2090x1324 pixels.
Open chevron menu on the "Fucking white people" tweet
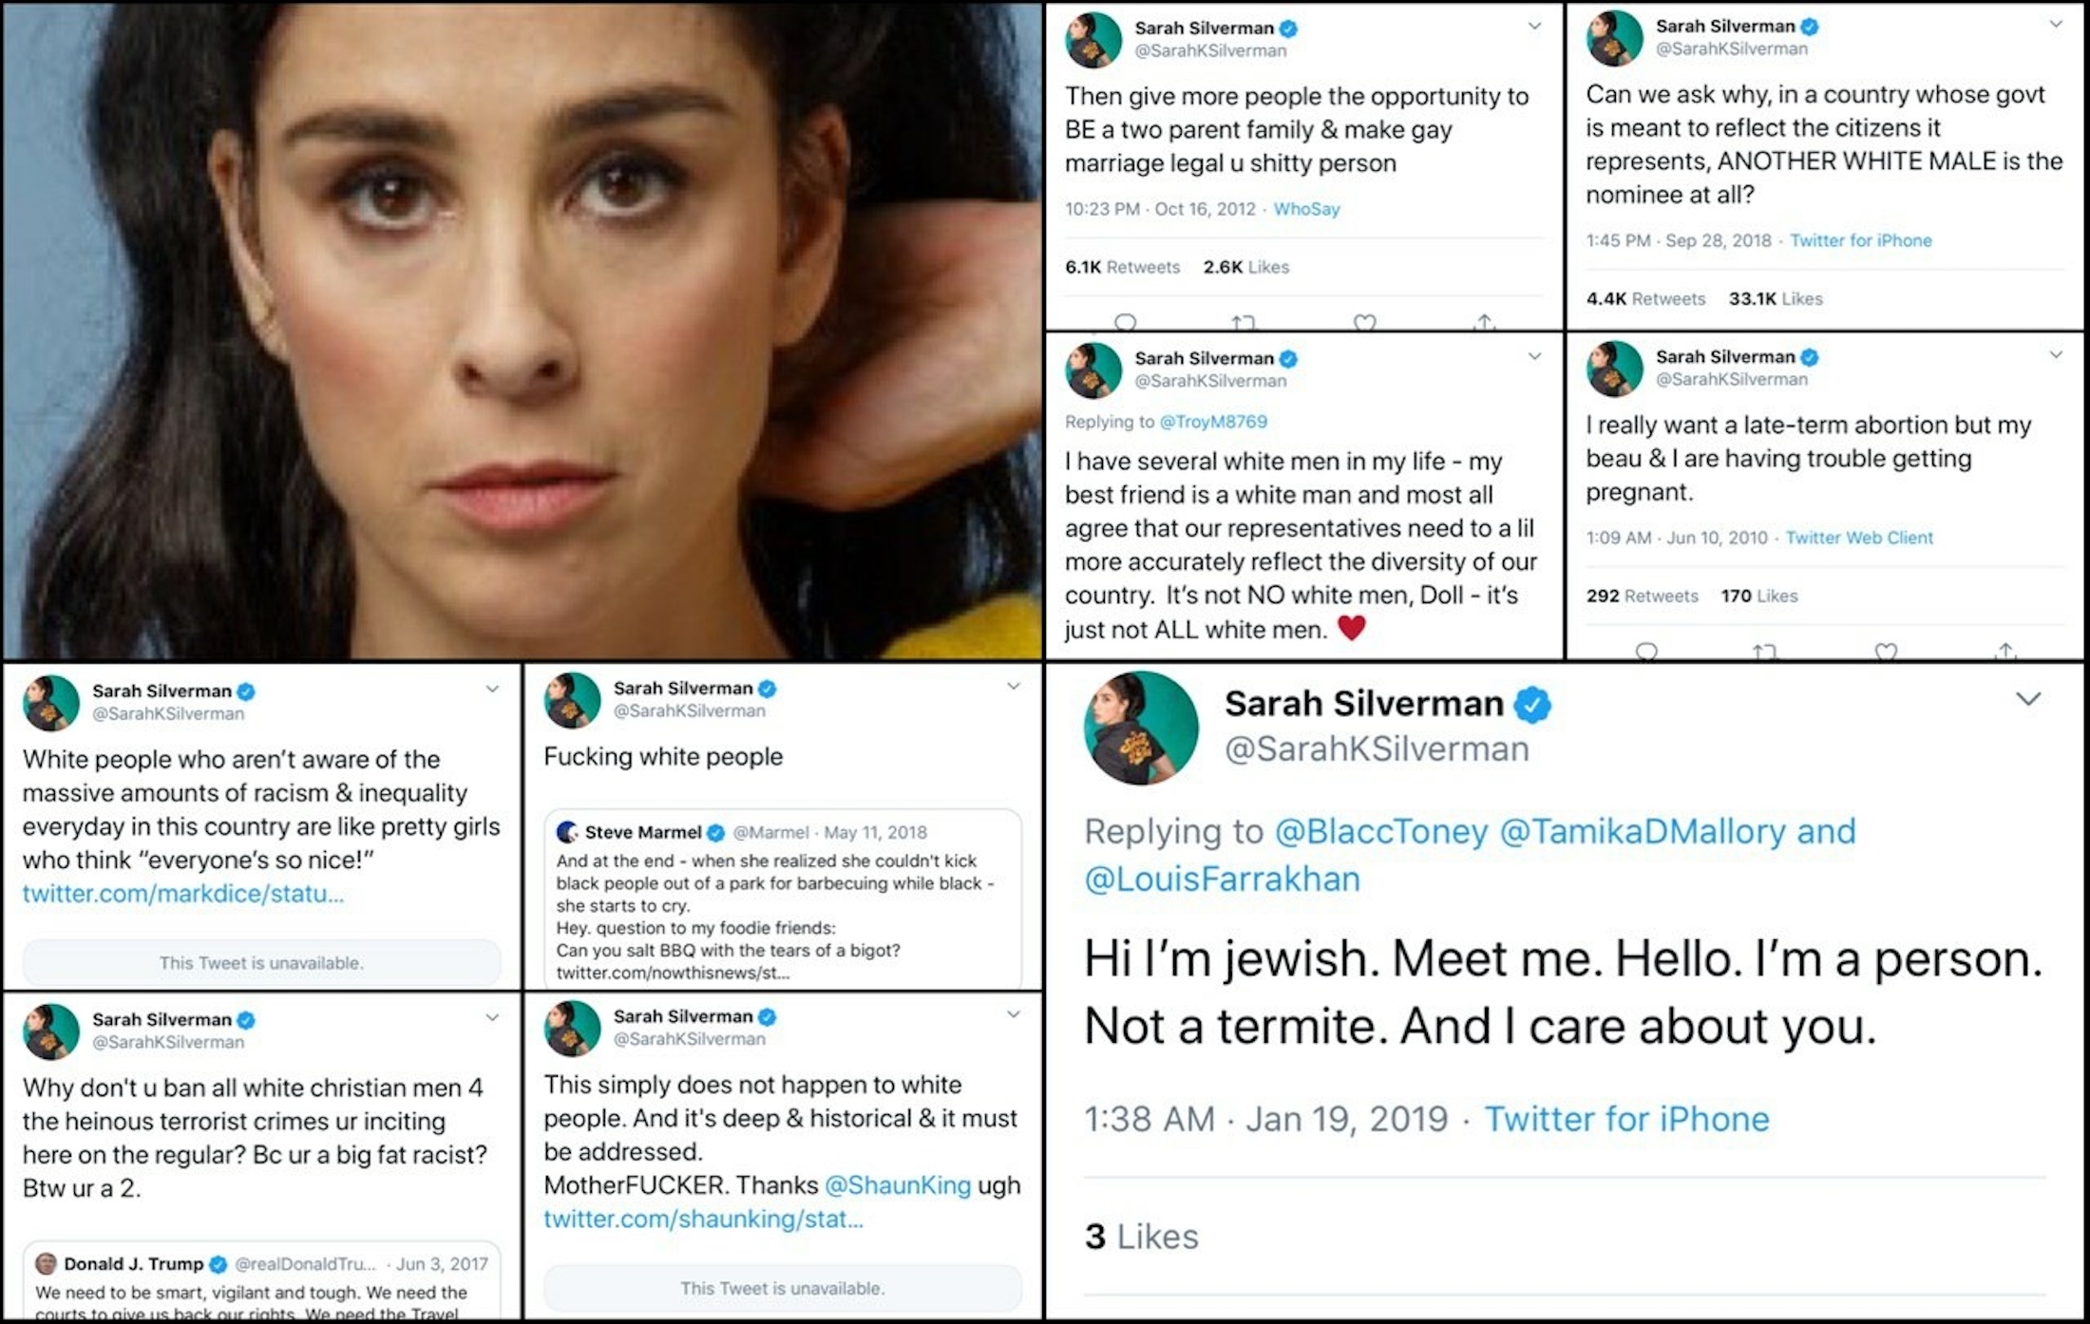click(x=1014, y=686)
